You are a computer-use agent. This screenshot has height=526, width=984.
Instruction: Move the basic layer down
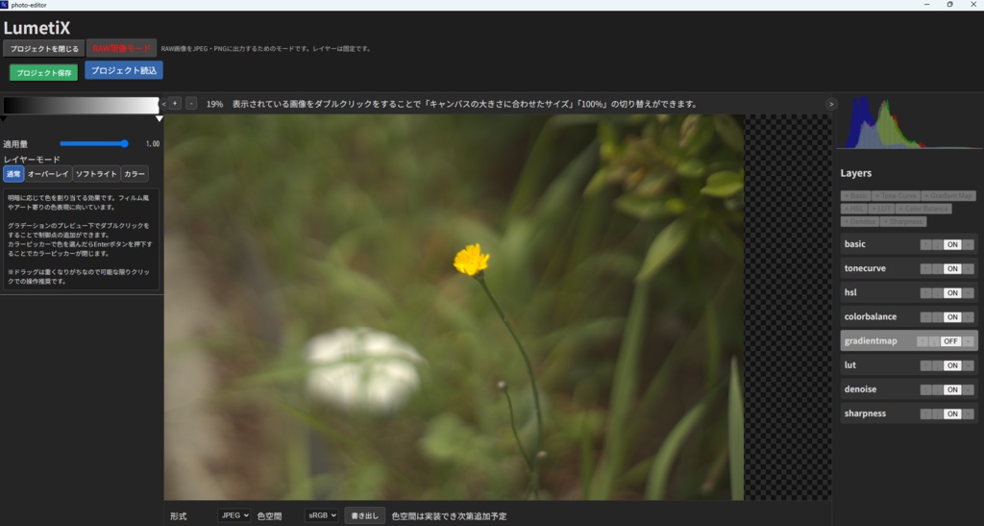[938, 245]
